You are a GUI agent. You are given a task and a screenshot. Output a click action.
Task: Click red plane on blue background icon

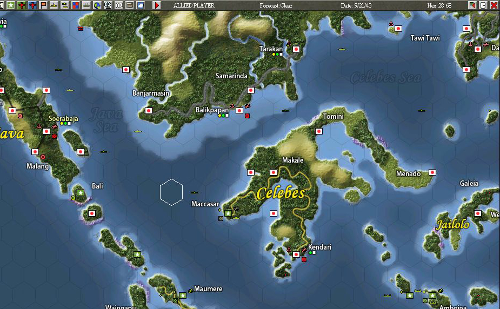[x=32, y=5]
